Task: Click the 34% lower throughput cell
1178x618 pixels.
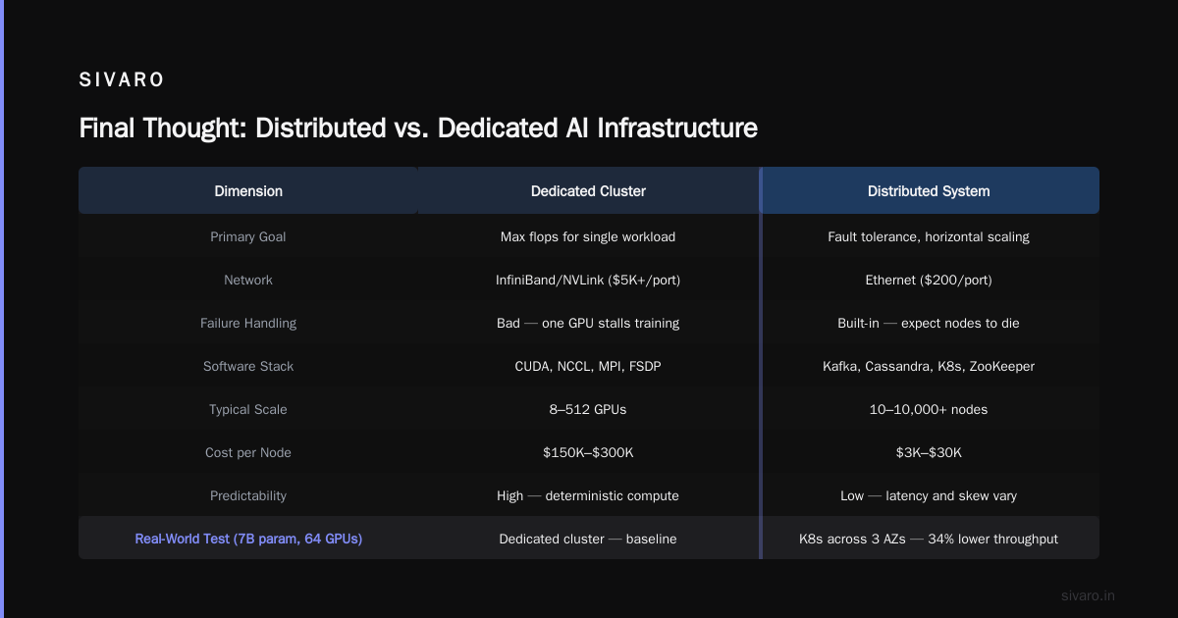Action: [x=929, y=539]
